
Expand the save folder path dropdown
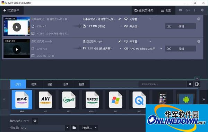(x=67, y=128)
